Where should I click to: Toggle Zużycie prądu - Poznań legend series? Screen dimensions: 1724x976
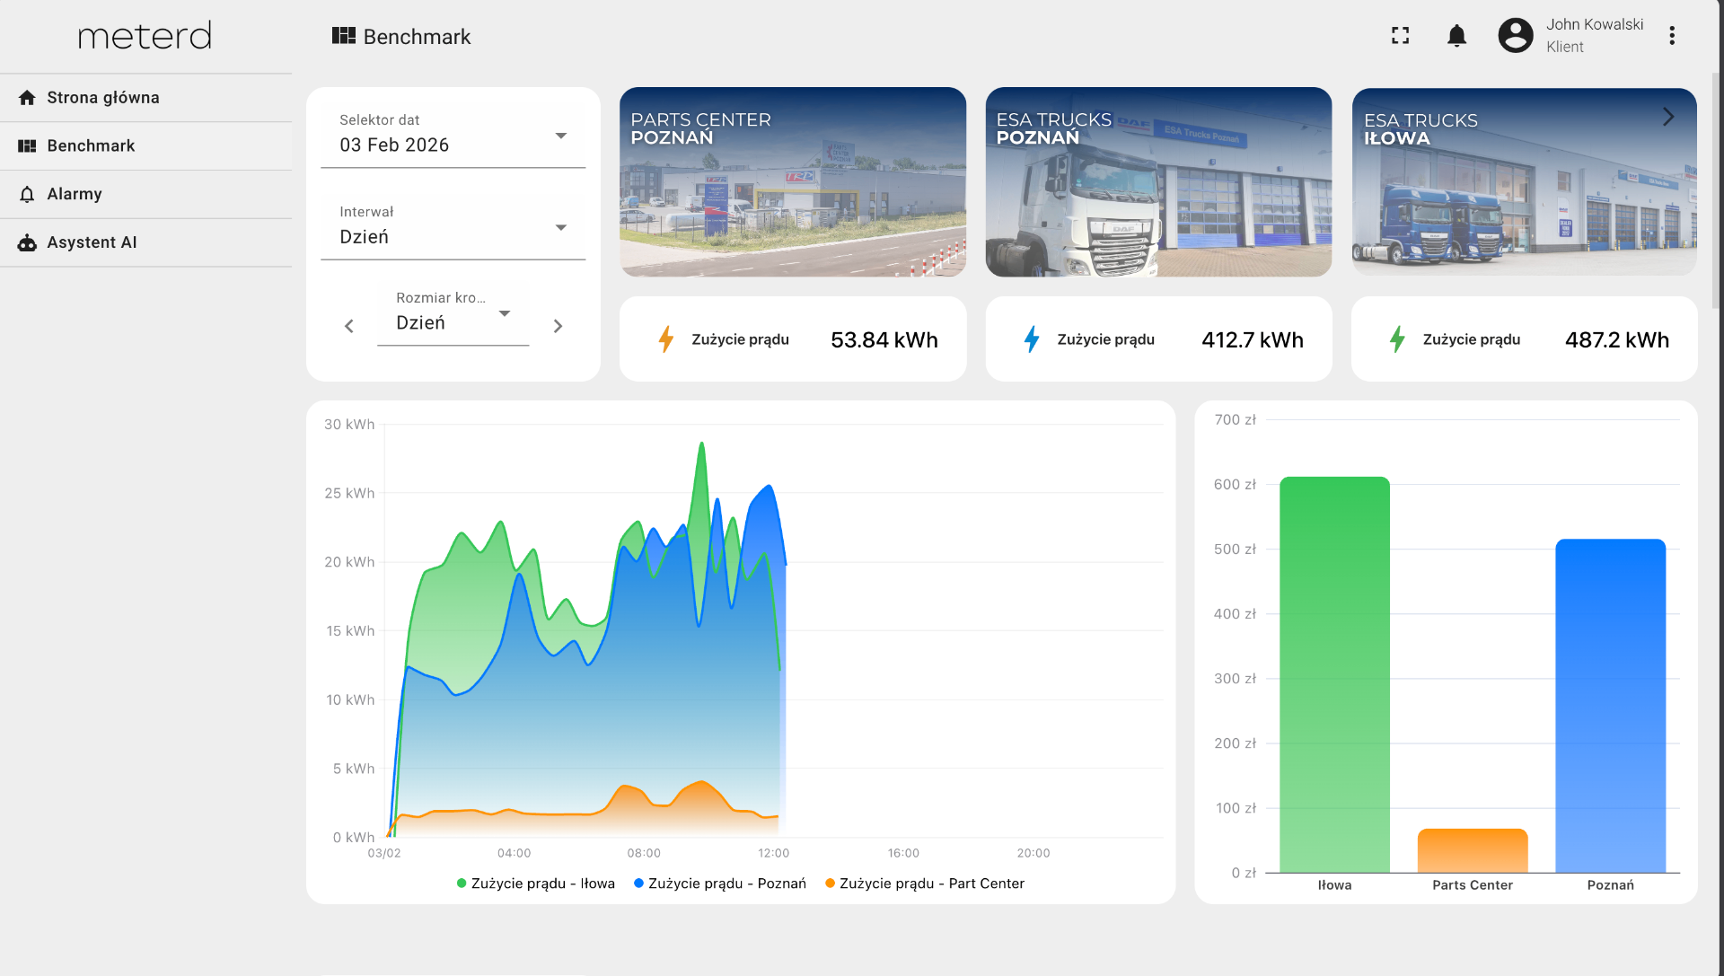[720, 884]
